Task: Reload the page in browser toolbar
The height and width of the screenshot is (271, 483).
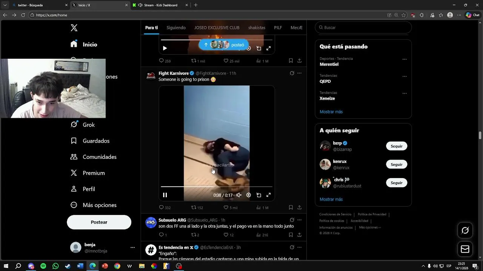Action: click(23, 15)
